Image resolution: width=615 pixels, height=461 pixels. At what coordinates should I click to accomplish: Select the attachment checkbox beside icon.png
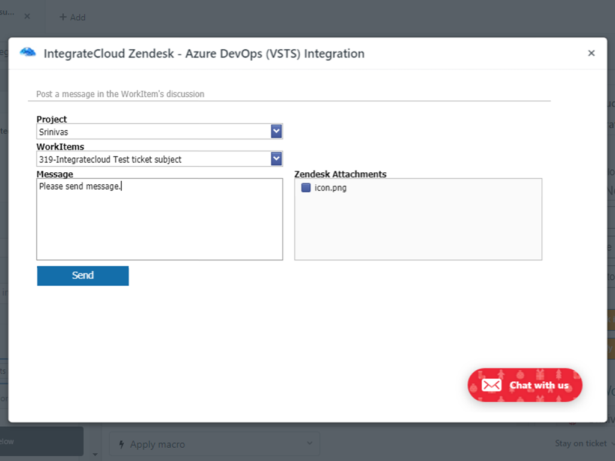click(x=306, y=187)
